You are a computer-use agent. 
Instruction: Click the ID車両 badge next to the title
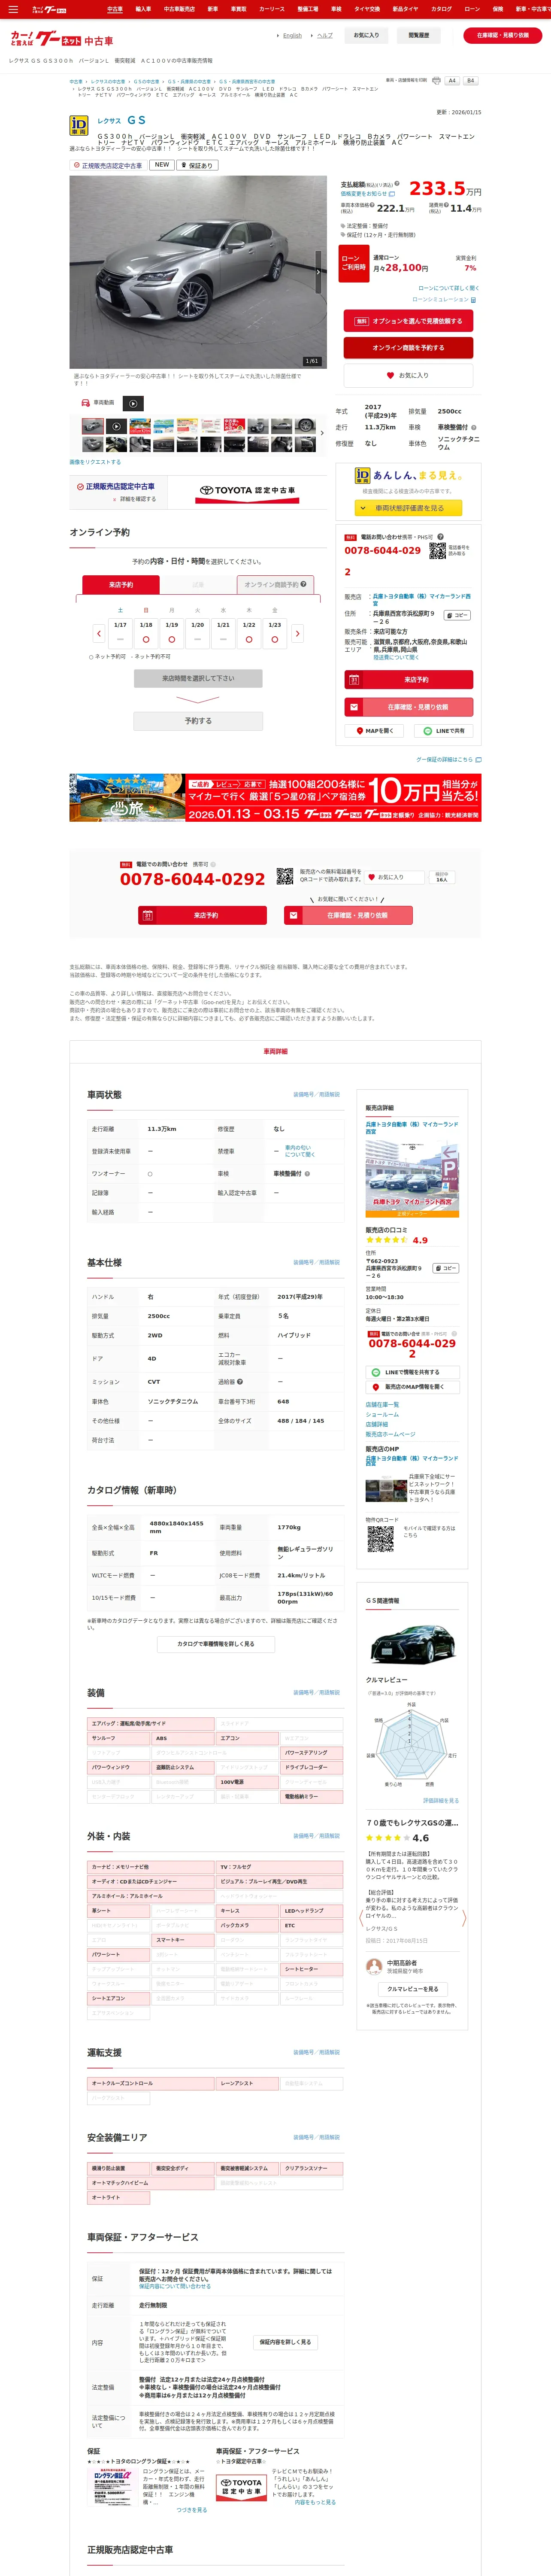point(79,125)
